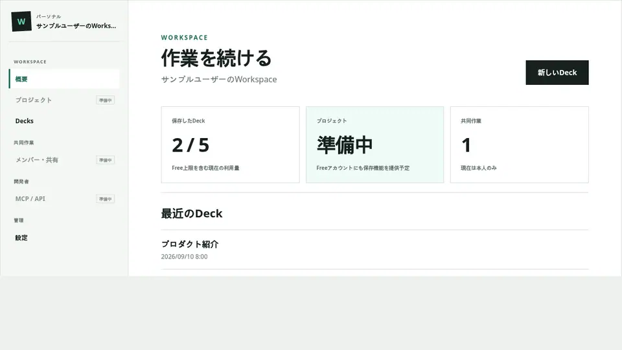
Task: Open プロジェクト in the sidebar
Action: pos(64,100)
